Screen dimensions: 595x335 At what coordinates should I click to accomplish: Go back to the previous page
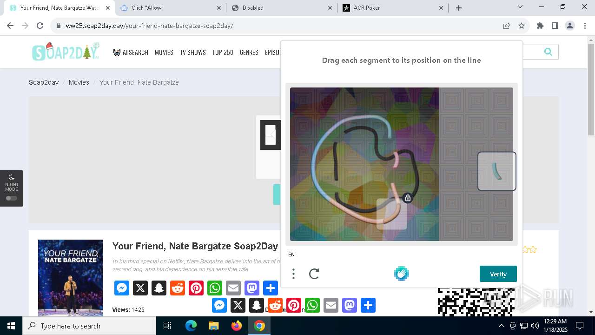coord(10,26)
